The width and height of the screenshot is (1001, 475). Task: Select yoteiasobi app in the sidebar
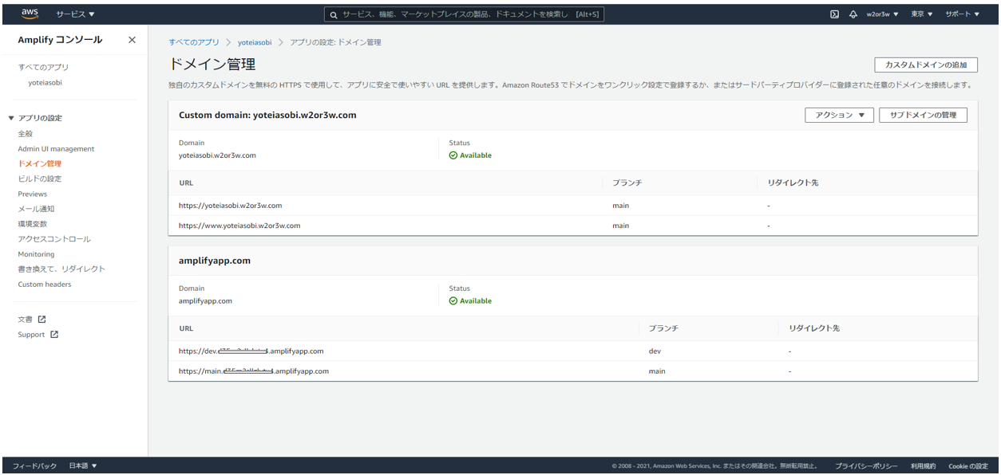point(45,82)
